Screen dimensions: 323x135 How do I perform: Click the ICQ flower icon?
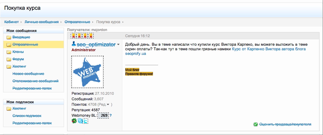(74, 121)
